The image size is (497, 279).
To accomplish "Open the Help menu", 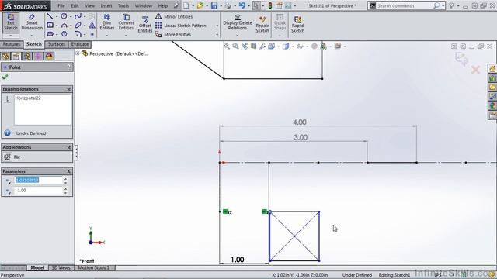I will click(x=162, y=5).
